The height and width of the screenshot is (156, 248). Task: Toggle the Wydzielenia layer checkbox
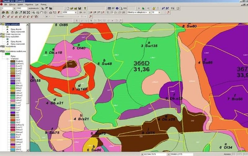pyautogui.click(x=1, y=46)
